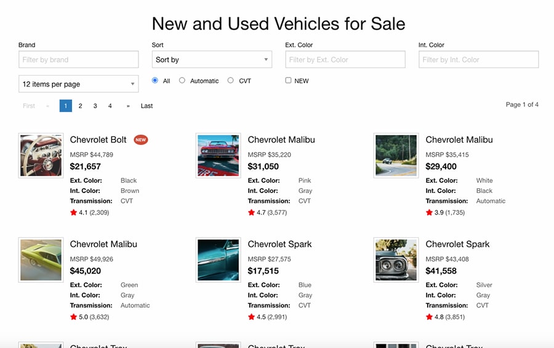Open the Chevrolet Bolt steering wheel thumbnail

(x=41, y=156)
